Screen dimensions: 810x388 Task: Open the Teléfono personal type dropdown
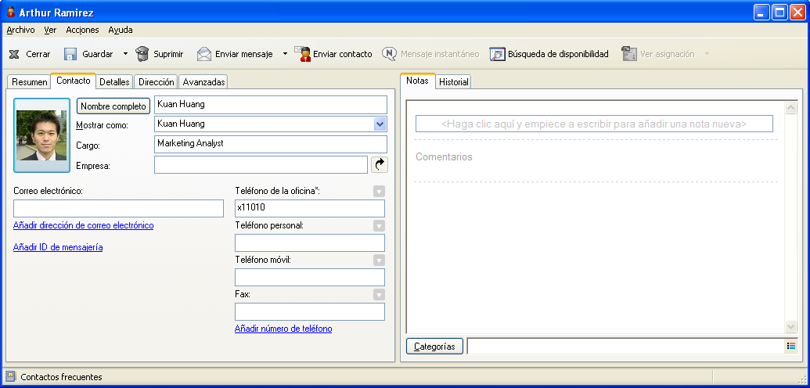[x=379, y=226]
